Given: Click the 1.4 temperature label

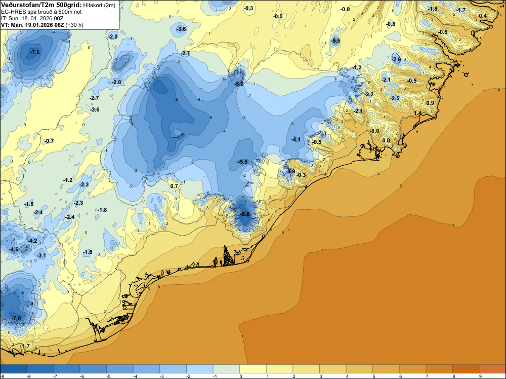Looking at the screenshot, I should pos(417,113).
